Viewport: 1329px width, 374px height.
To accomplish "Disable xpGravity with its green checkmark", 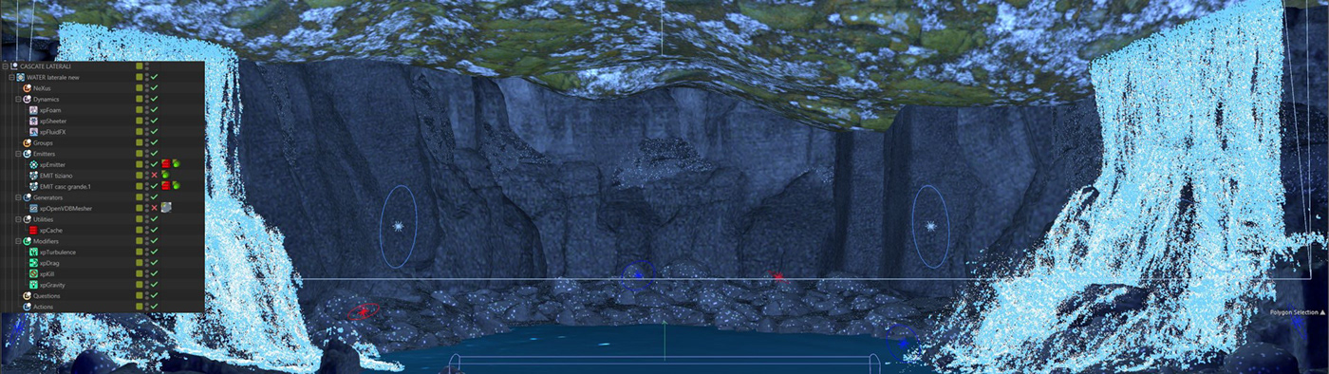I will [x=154, y=285].
